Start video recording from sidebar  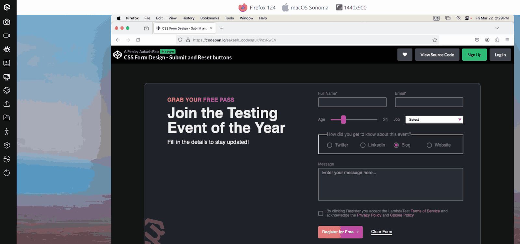tap(7, 36)
